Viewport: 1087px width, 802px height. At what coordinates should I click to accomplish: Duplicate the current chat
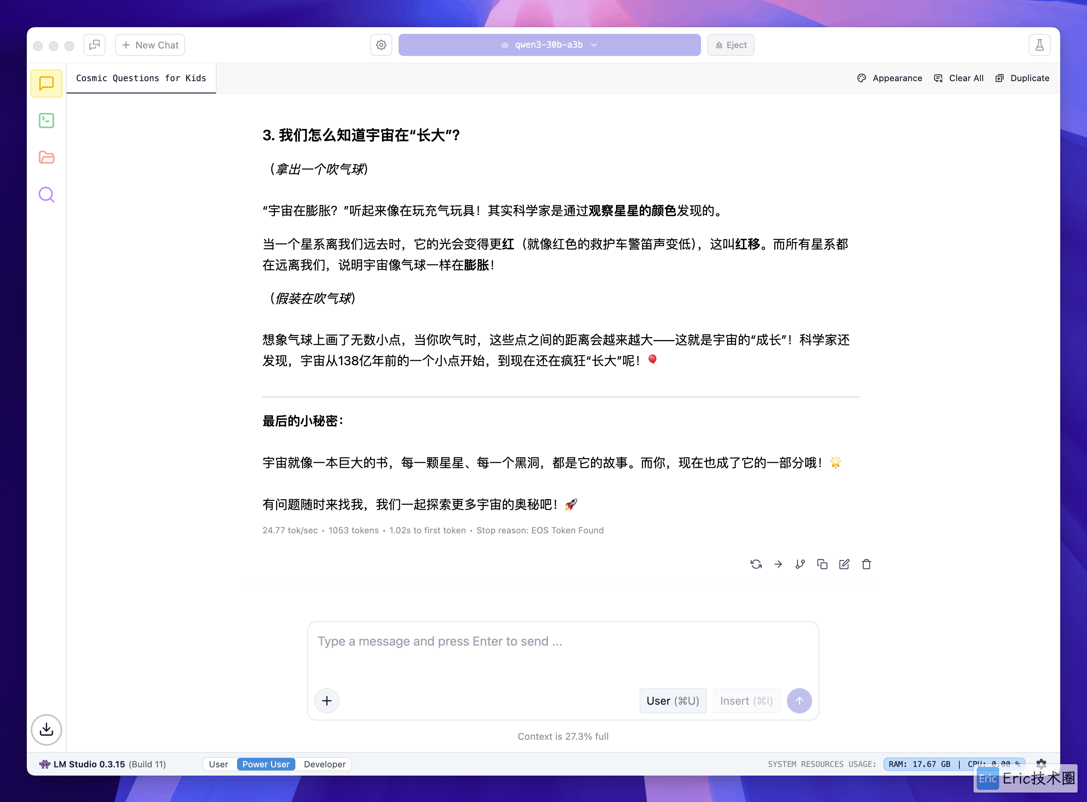click(1022, 78)
